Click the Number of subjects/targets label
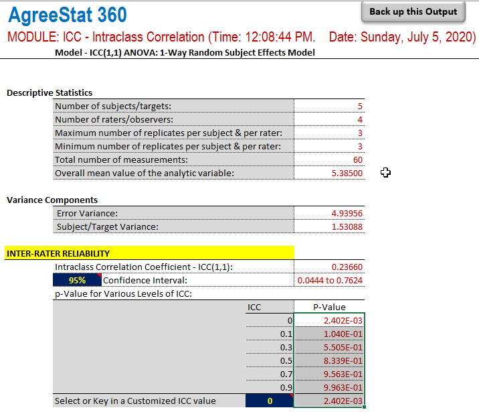This screenshot has width=479, height=412. (113, 106)
